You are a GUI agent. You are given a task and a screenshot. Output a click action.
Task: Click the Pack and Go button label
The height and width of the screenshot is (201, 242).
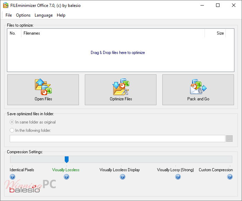pos(198,99)
